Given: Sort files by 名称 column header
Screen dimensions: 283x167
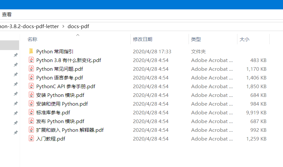Looking at the screenshot, I should click(x=32, y=39).
